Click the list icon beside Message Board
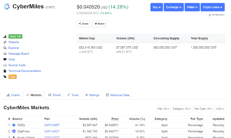The image size is (231, 138). 5,54
